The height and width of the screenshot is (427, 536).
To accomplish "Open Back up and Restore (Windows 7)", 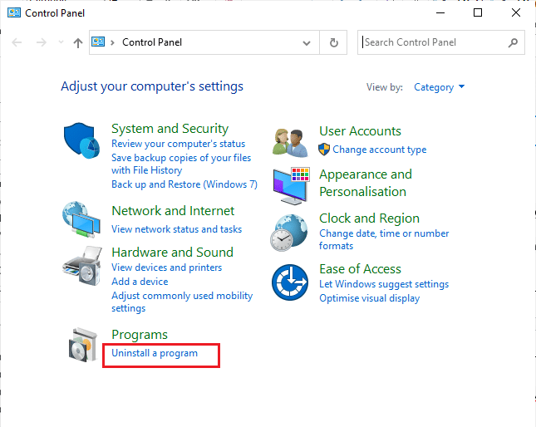I will (x=184, y=184).
